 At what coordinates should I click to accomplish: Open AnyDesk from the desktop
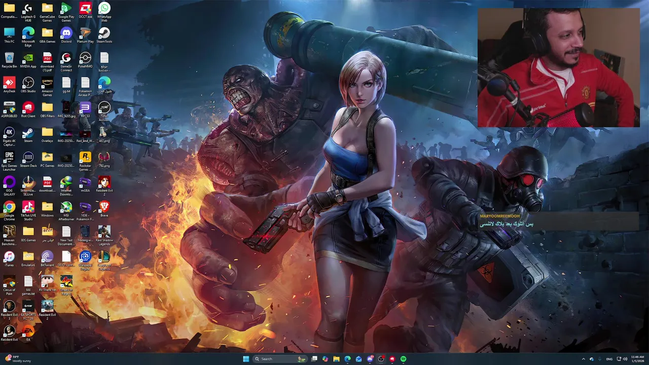(9, 85)
